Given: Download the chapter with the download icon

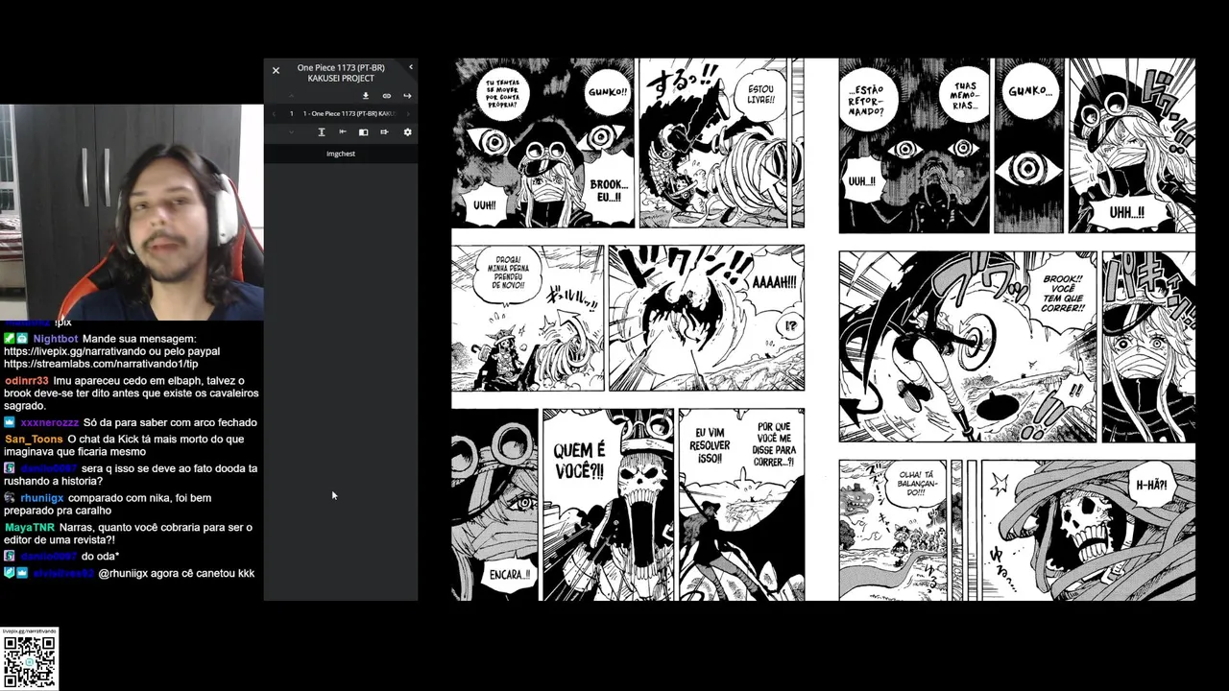Looking at the screenshot, I should click(366, 96).
